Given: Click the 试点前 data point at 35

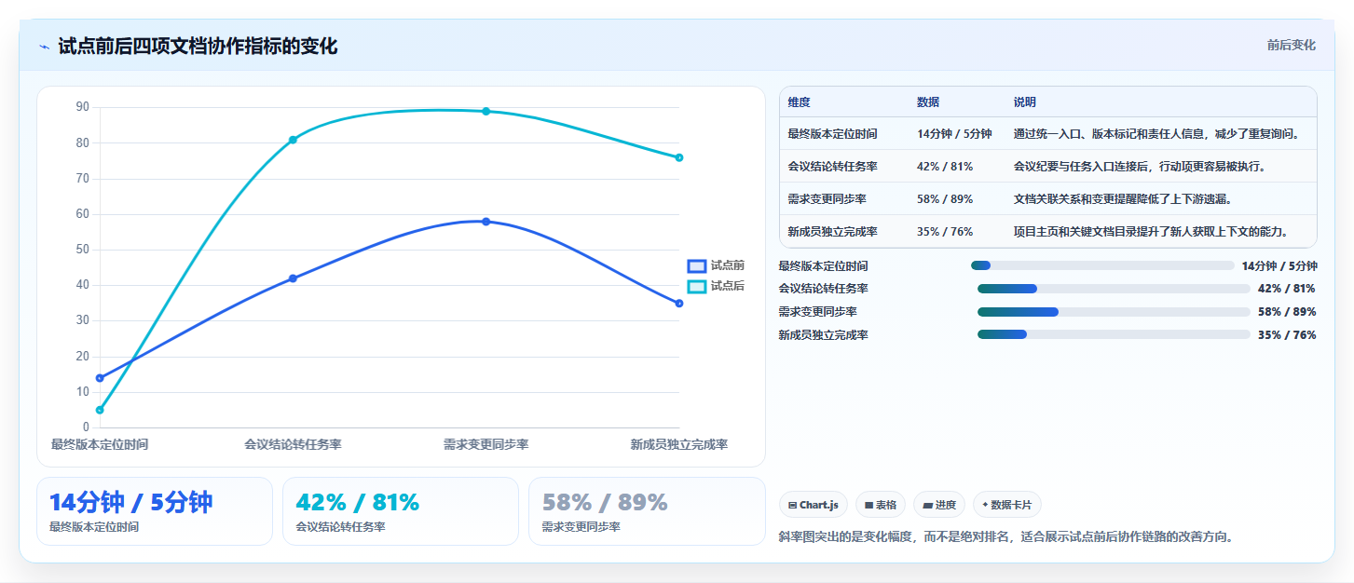Looking at the screenshot, I should pos(679,304).
